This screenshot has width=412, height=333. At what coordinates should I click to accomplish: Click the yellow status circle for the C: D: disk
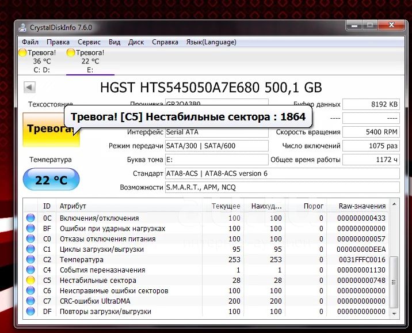tap(22, 53)
